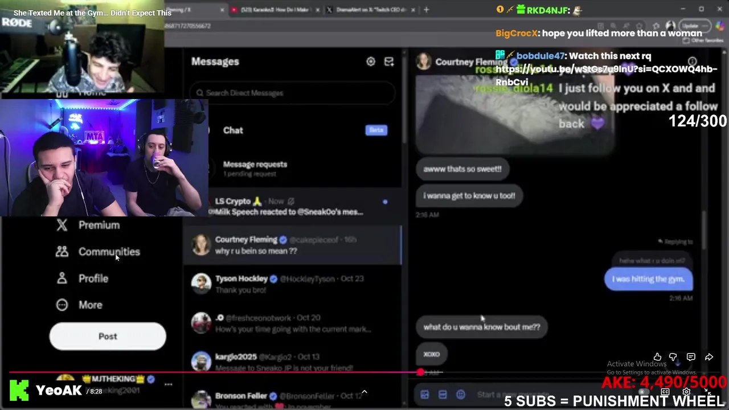The height and width of the screenshot is (410, 729).
Task: Click "I was hitting the gym." bubble
Action: [648, 279]
